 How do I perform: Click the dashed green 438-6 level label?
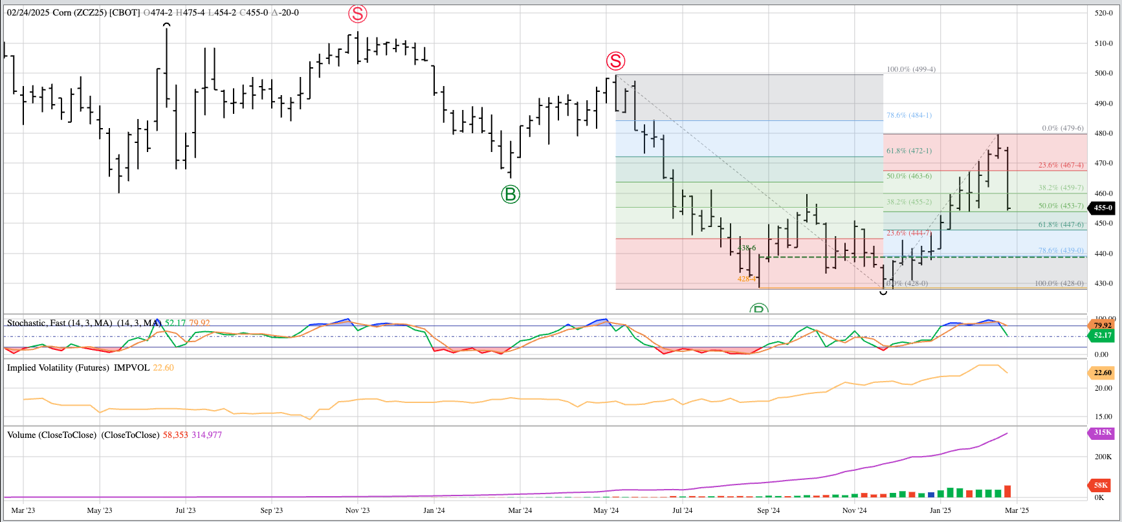point(747,248)
